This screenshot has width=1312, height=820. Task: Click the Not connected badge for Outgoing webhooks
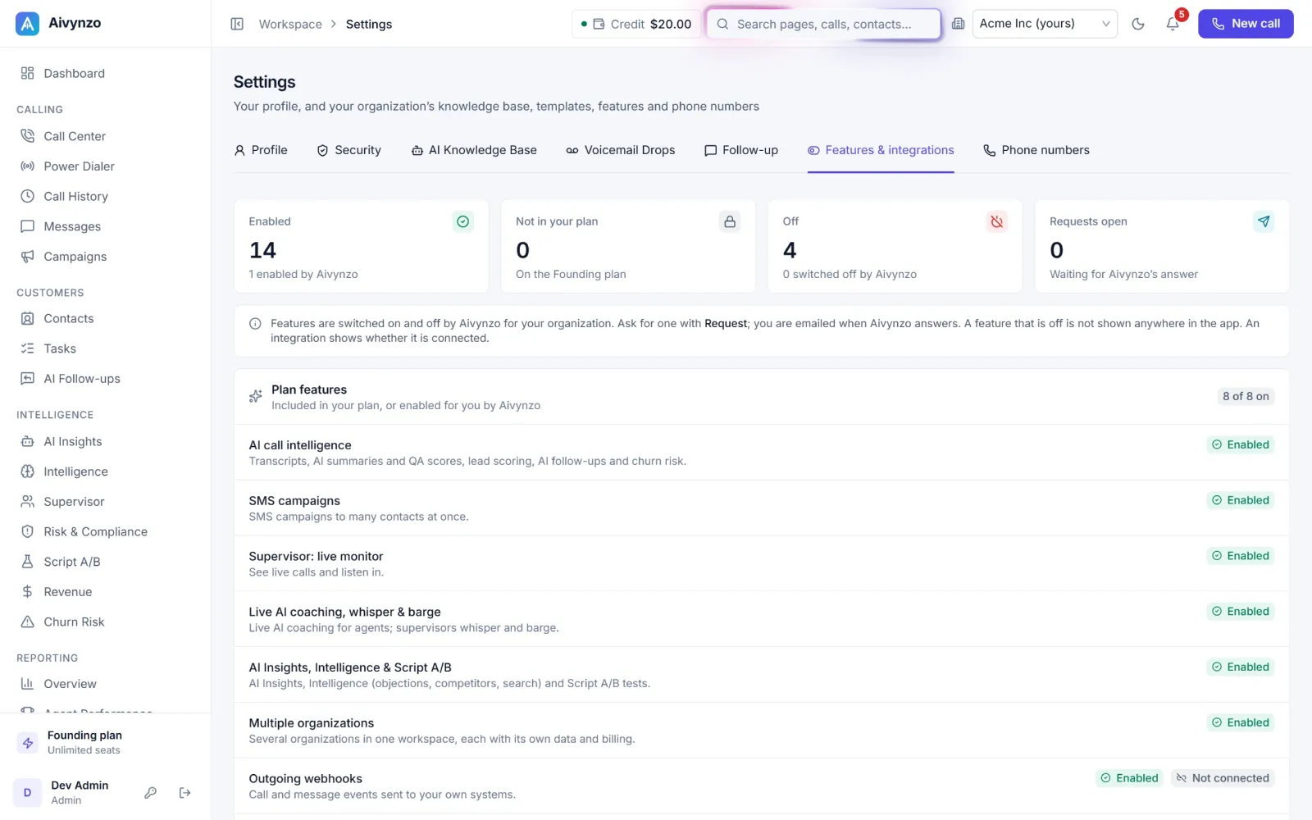[x=1223, y=778]
